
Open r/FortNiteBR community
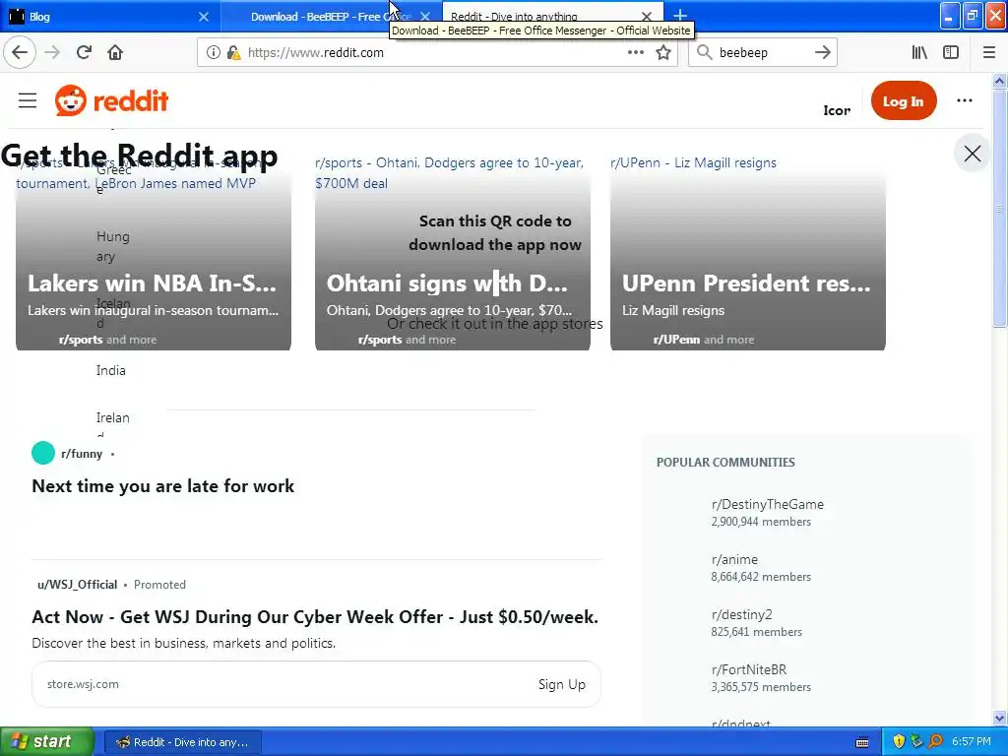[749, 669]
